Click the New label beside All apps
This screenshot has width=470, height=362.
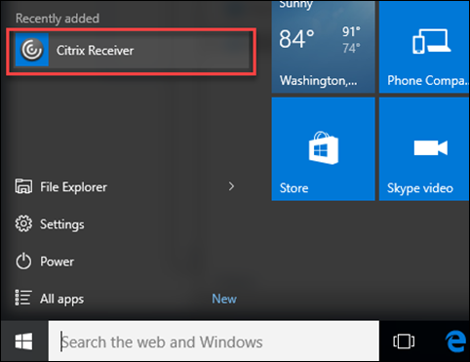tap(224, 299)
